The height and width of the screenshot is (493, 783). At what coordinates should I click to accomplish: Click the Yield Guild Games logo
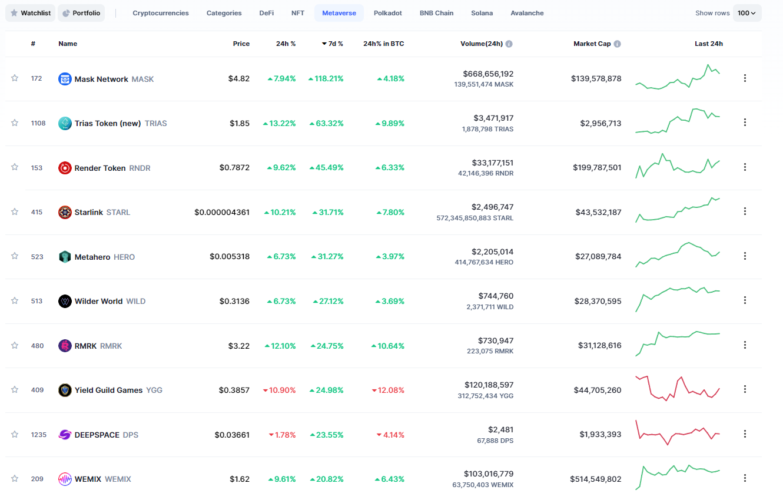pos(65,390)
